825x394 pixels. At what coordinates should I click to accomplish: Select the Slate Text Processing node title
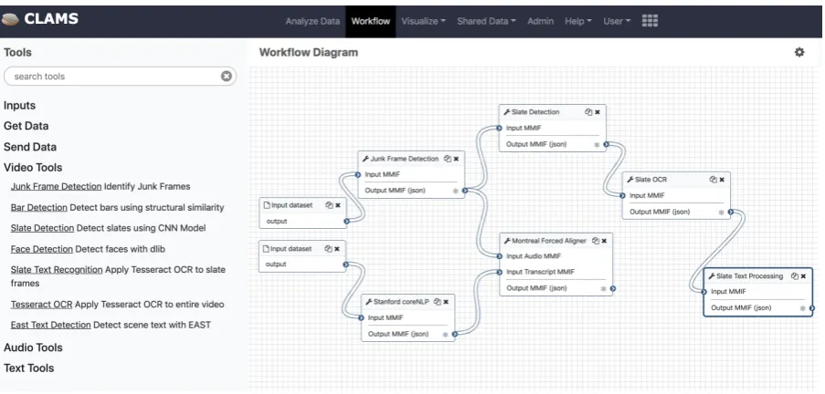[x=749, y=275]
